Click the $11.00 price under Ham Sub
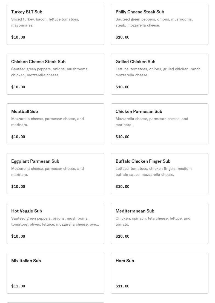This screenshot has height=303, width=215. coord(122,286)
